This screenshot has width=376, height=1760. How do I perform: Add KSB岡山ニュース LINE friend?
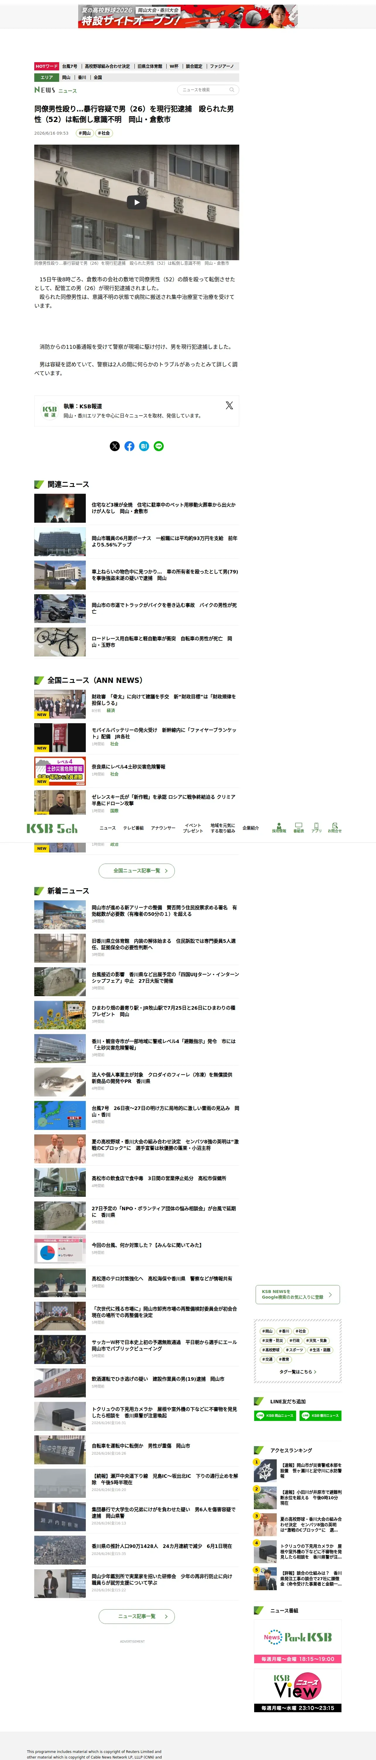point(274,1416)
